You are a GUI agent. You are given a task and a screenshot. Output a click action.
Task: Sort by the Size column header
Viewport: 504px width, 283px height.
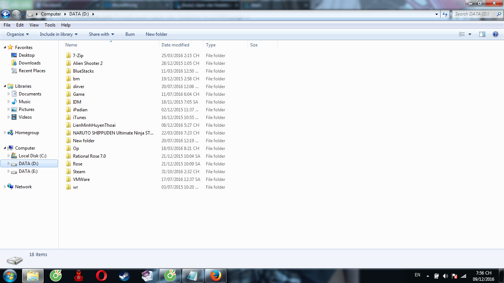tap(262, 45)
